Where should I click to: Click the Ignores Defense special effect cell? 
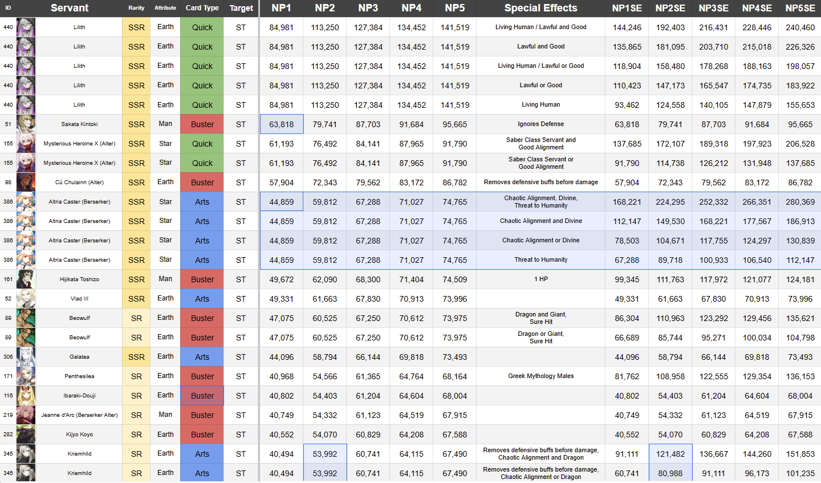[541, 124]
